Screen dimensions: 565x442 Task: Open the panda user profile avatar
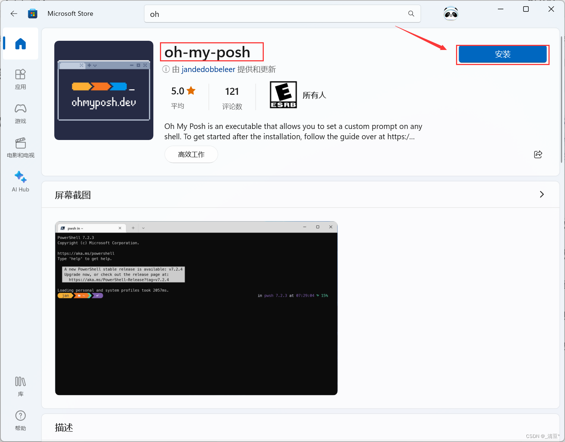(451, 14)
